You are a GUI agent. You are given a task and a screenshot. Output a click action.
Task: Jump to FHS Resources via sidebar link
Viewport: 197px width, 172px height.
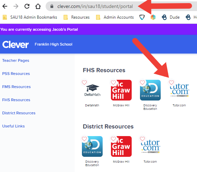click(x=16, y=100)
